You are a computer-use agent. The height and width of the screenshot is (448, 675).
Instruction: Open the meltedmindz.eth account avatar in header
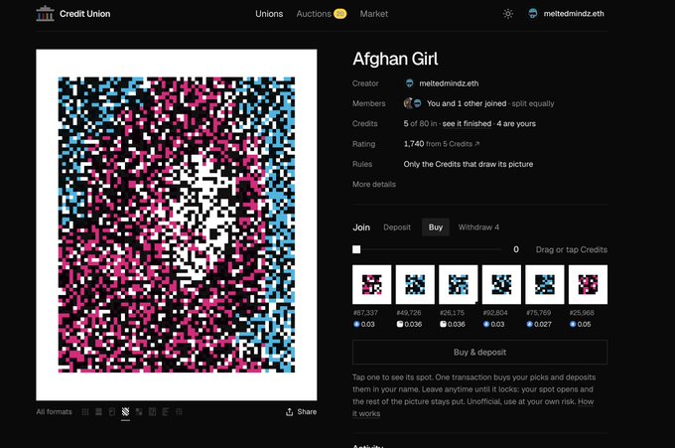[532, 13]
